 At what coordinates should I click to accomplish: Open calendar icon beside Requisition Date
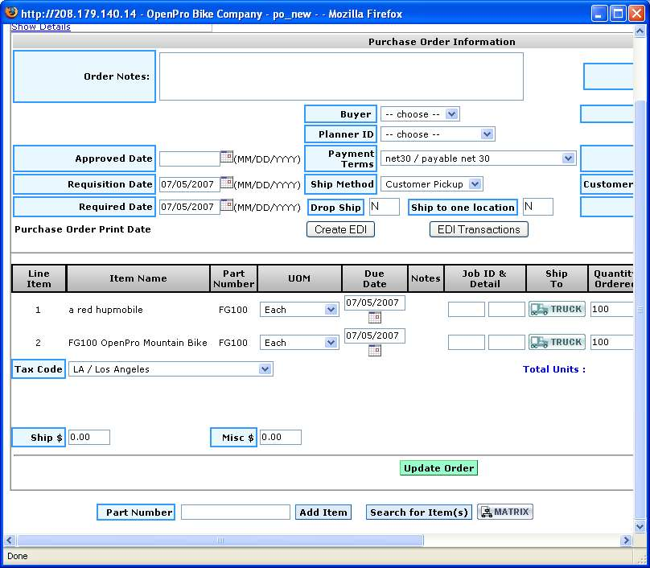click(x=227, y=183)
